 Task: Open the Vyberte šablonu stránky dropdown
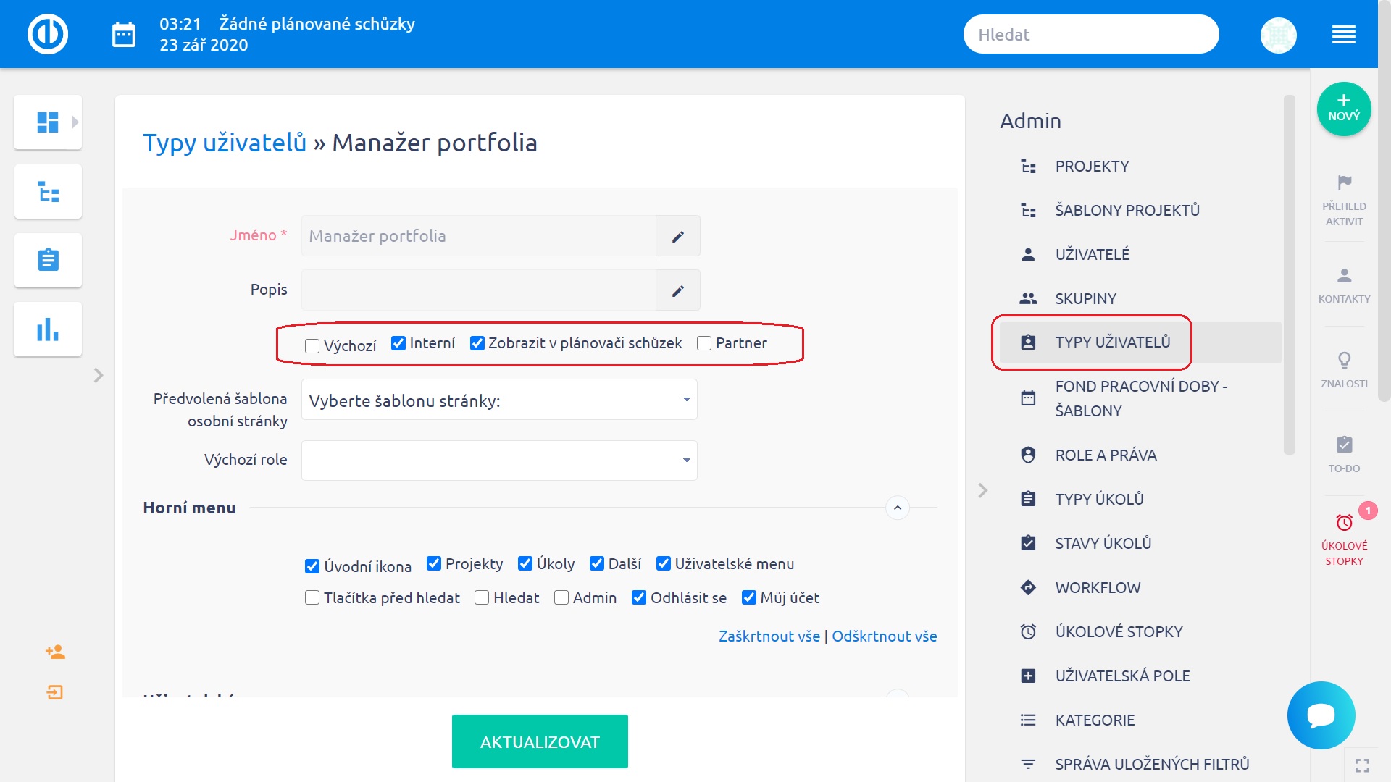click(499, 400)
